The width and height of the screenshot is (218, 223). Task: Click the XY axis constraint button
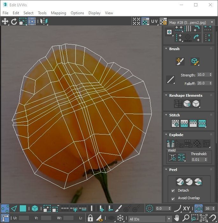tap(186, 208)
